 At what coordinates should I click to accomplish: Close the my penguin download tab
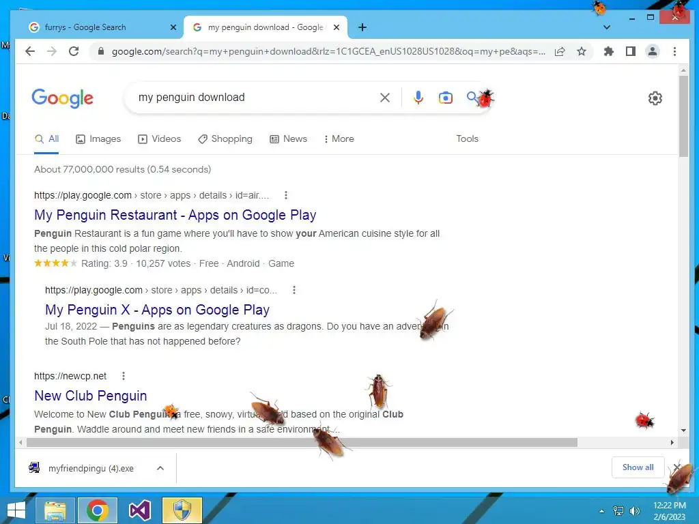[337, 27]
